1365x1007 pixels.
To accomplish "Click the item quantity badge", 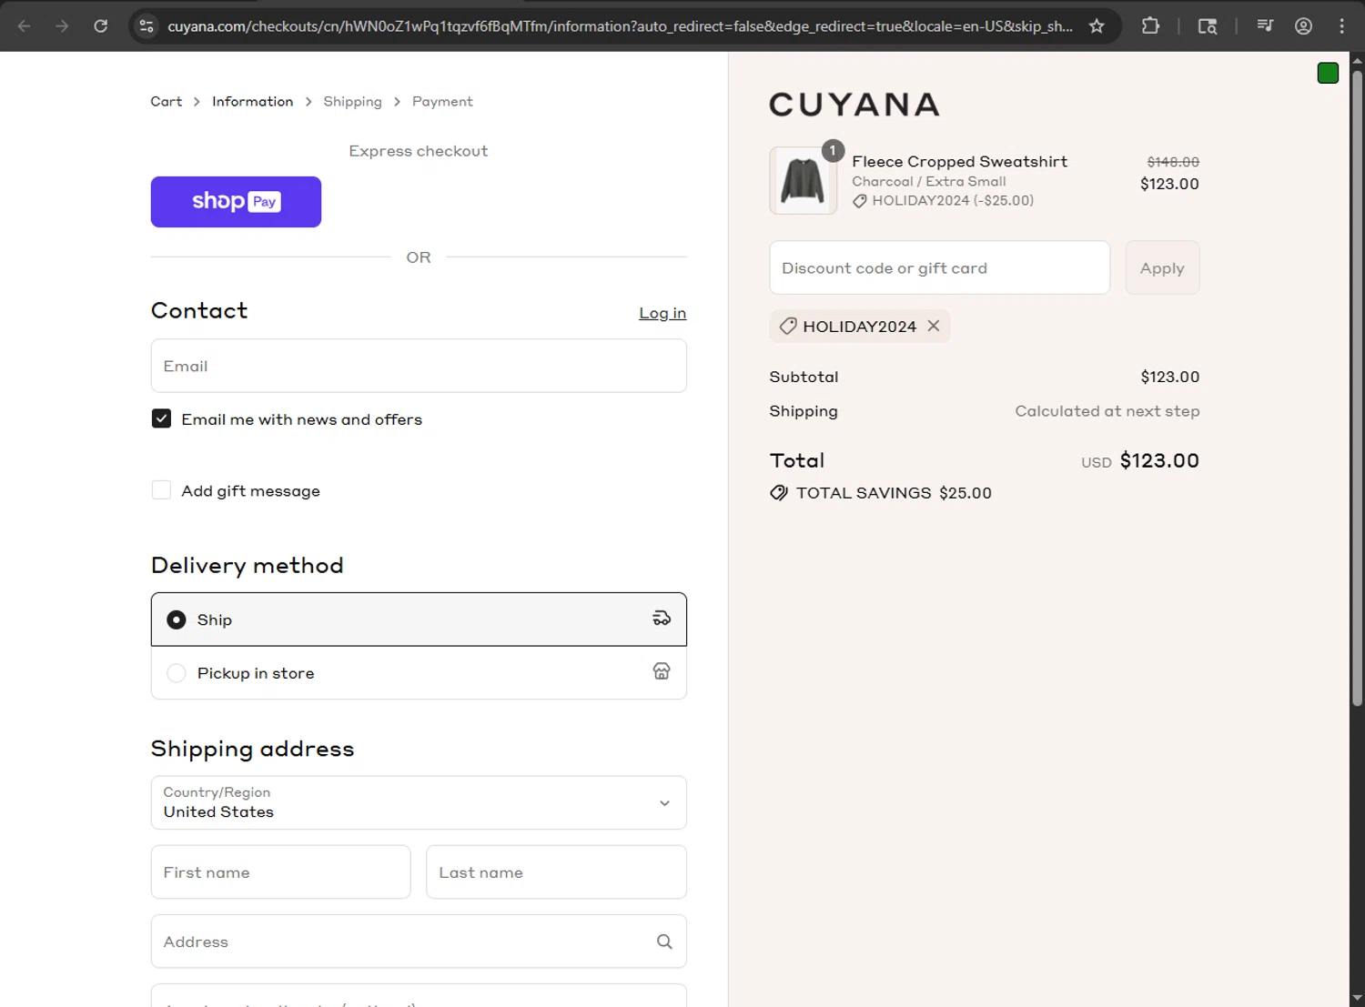I will tap(833, 151).
